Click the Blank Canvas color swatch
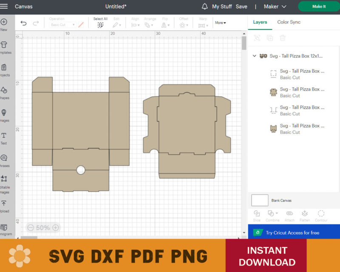This screenshot has width=340, height=272. [259, 200]
